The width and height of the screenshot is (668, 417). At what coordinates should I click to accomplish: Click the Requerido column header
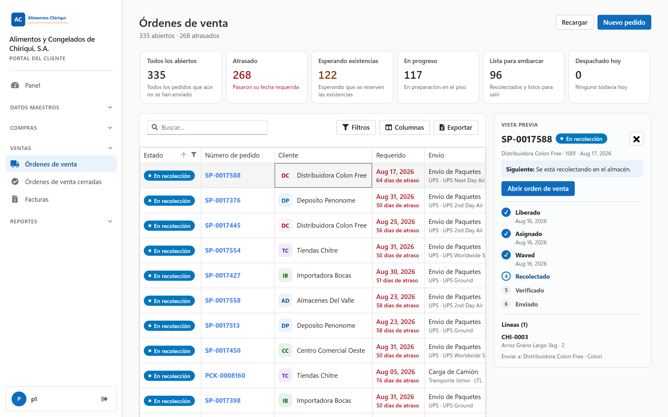pyautogui.click(x=398, y=155)
